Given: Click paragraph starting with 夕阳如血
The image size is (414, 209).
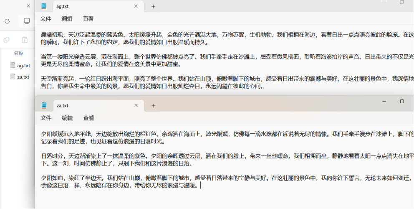Looking at the screenshot, I should tap(227, 181).
